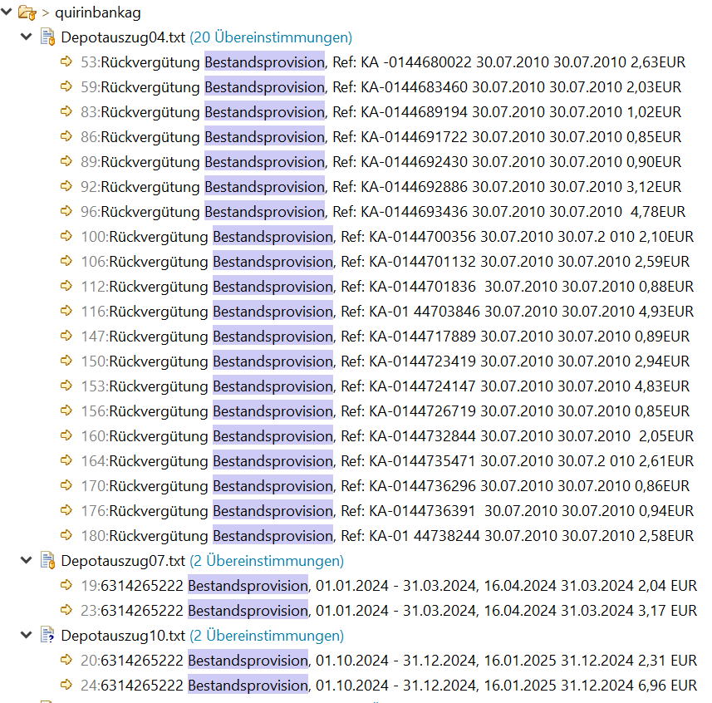This screenshot has width=712, height=703.
Task: Click match arrow icon for line 83
Action: tap(66, 111)
